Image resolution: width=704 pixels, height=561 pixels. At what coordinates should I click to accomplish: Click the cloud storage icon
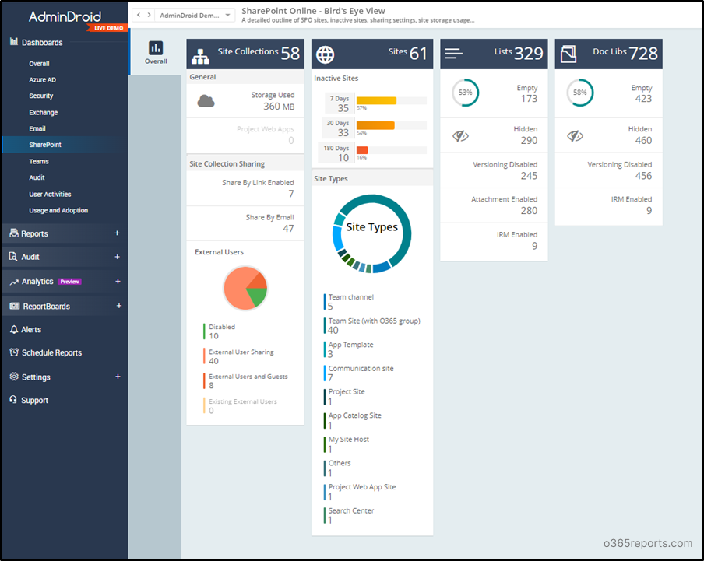point(206,100)
